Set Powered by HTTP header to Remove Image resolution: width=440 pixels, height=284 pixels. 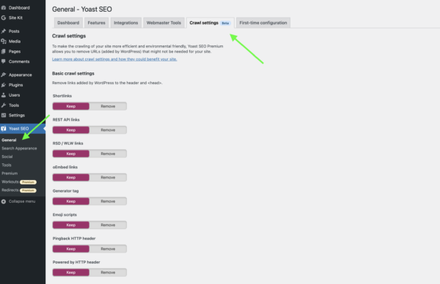click(x=108, y=272)
